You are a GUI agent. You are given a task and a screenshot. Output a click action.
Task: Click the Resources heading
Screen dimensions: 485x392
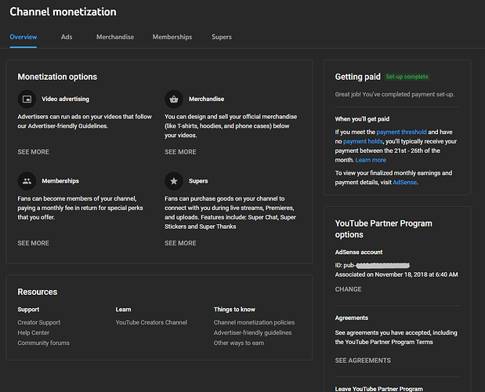pyautogui.click(x=38, y=292)
